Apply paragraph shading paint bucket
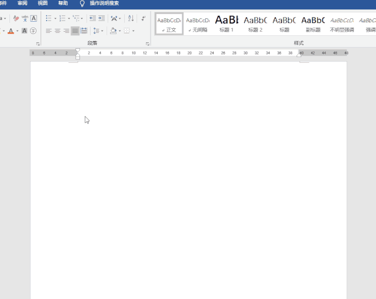 pos(113,31)
